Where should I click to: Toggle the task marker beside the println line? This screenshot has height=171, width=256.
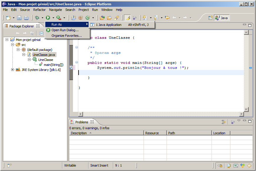coord(71,68)
